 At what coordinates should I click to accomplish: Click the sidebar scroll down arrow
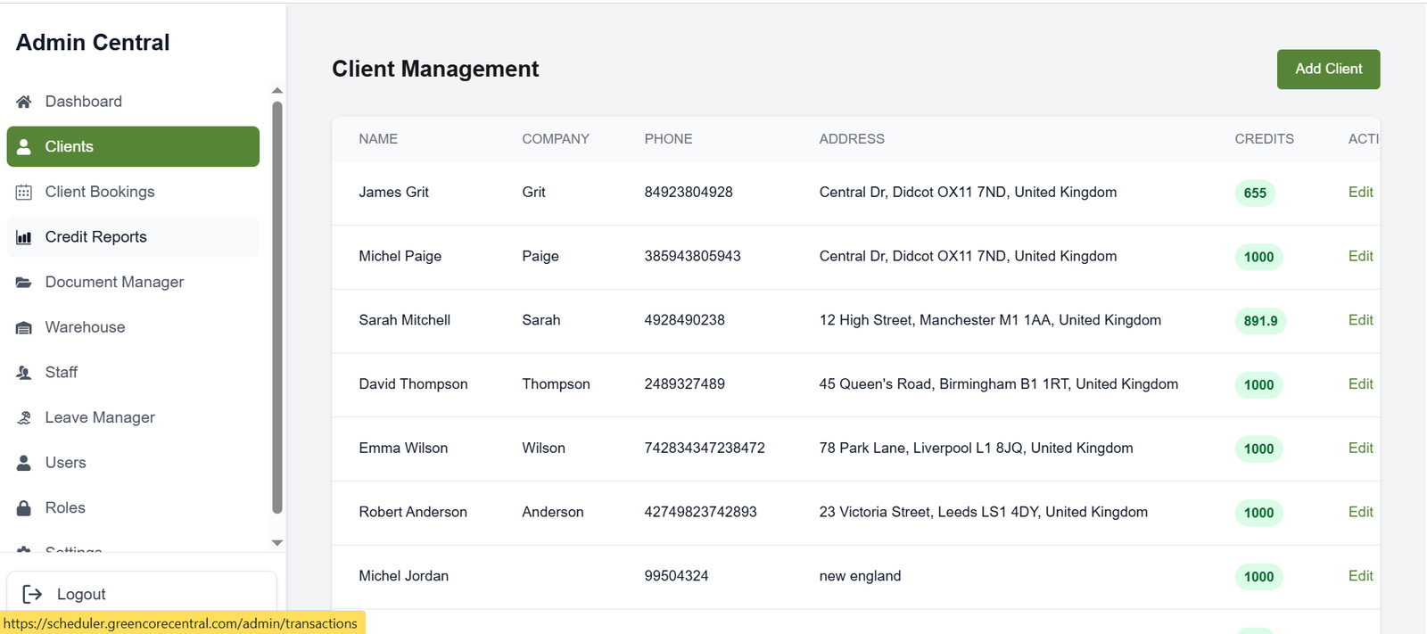click(277, 542)
